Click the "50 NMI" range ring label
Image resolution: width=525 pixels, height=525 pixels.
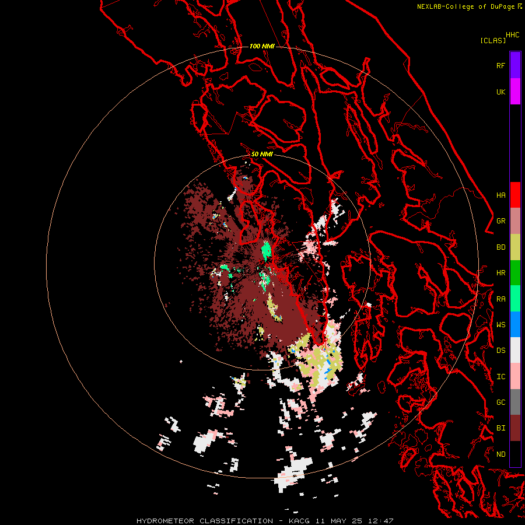262,154
